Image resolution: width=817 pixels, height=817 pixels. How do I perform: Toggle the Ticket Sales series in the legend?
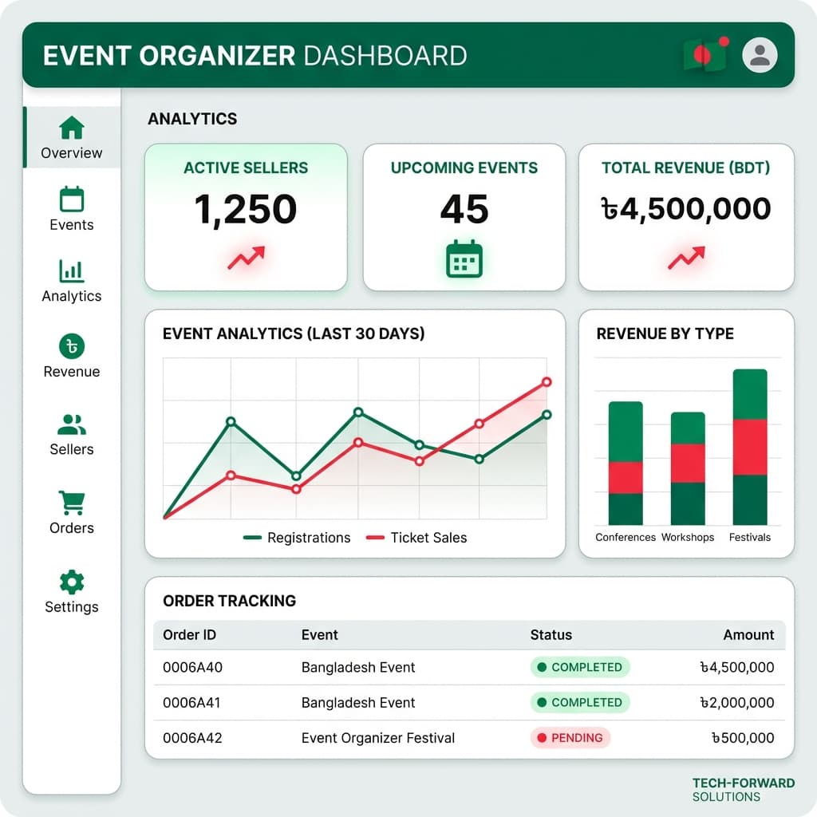[x=416, y=538]
